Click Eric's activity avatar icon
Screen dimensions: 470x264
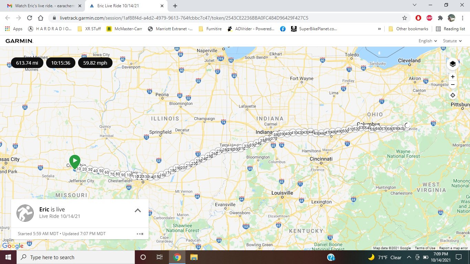click(25, 213)
